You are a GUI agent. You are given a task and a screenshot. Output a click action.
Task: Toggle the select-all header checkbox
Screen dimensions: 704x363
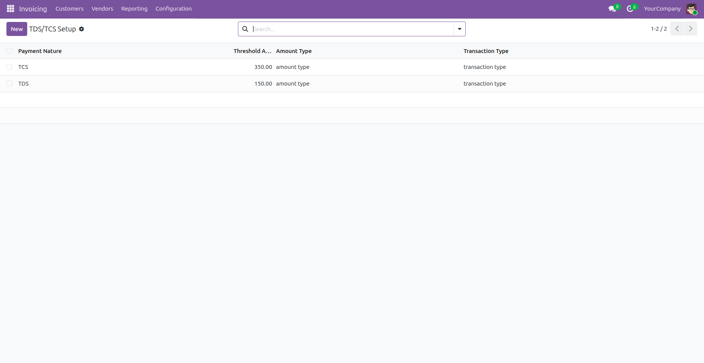9,51
